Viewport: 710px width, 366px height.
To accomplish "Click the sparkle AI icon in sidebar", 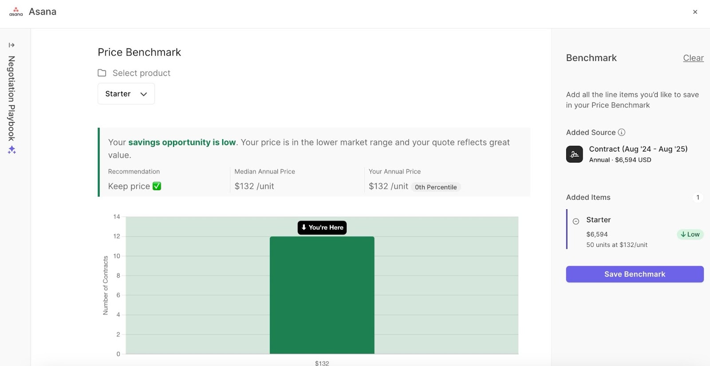I will tap(12, 150).
